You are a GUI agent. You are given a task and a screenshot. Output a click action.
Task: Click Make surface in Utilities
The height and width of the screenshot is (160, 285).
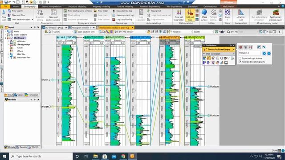[204, 15]
